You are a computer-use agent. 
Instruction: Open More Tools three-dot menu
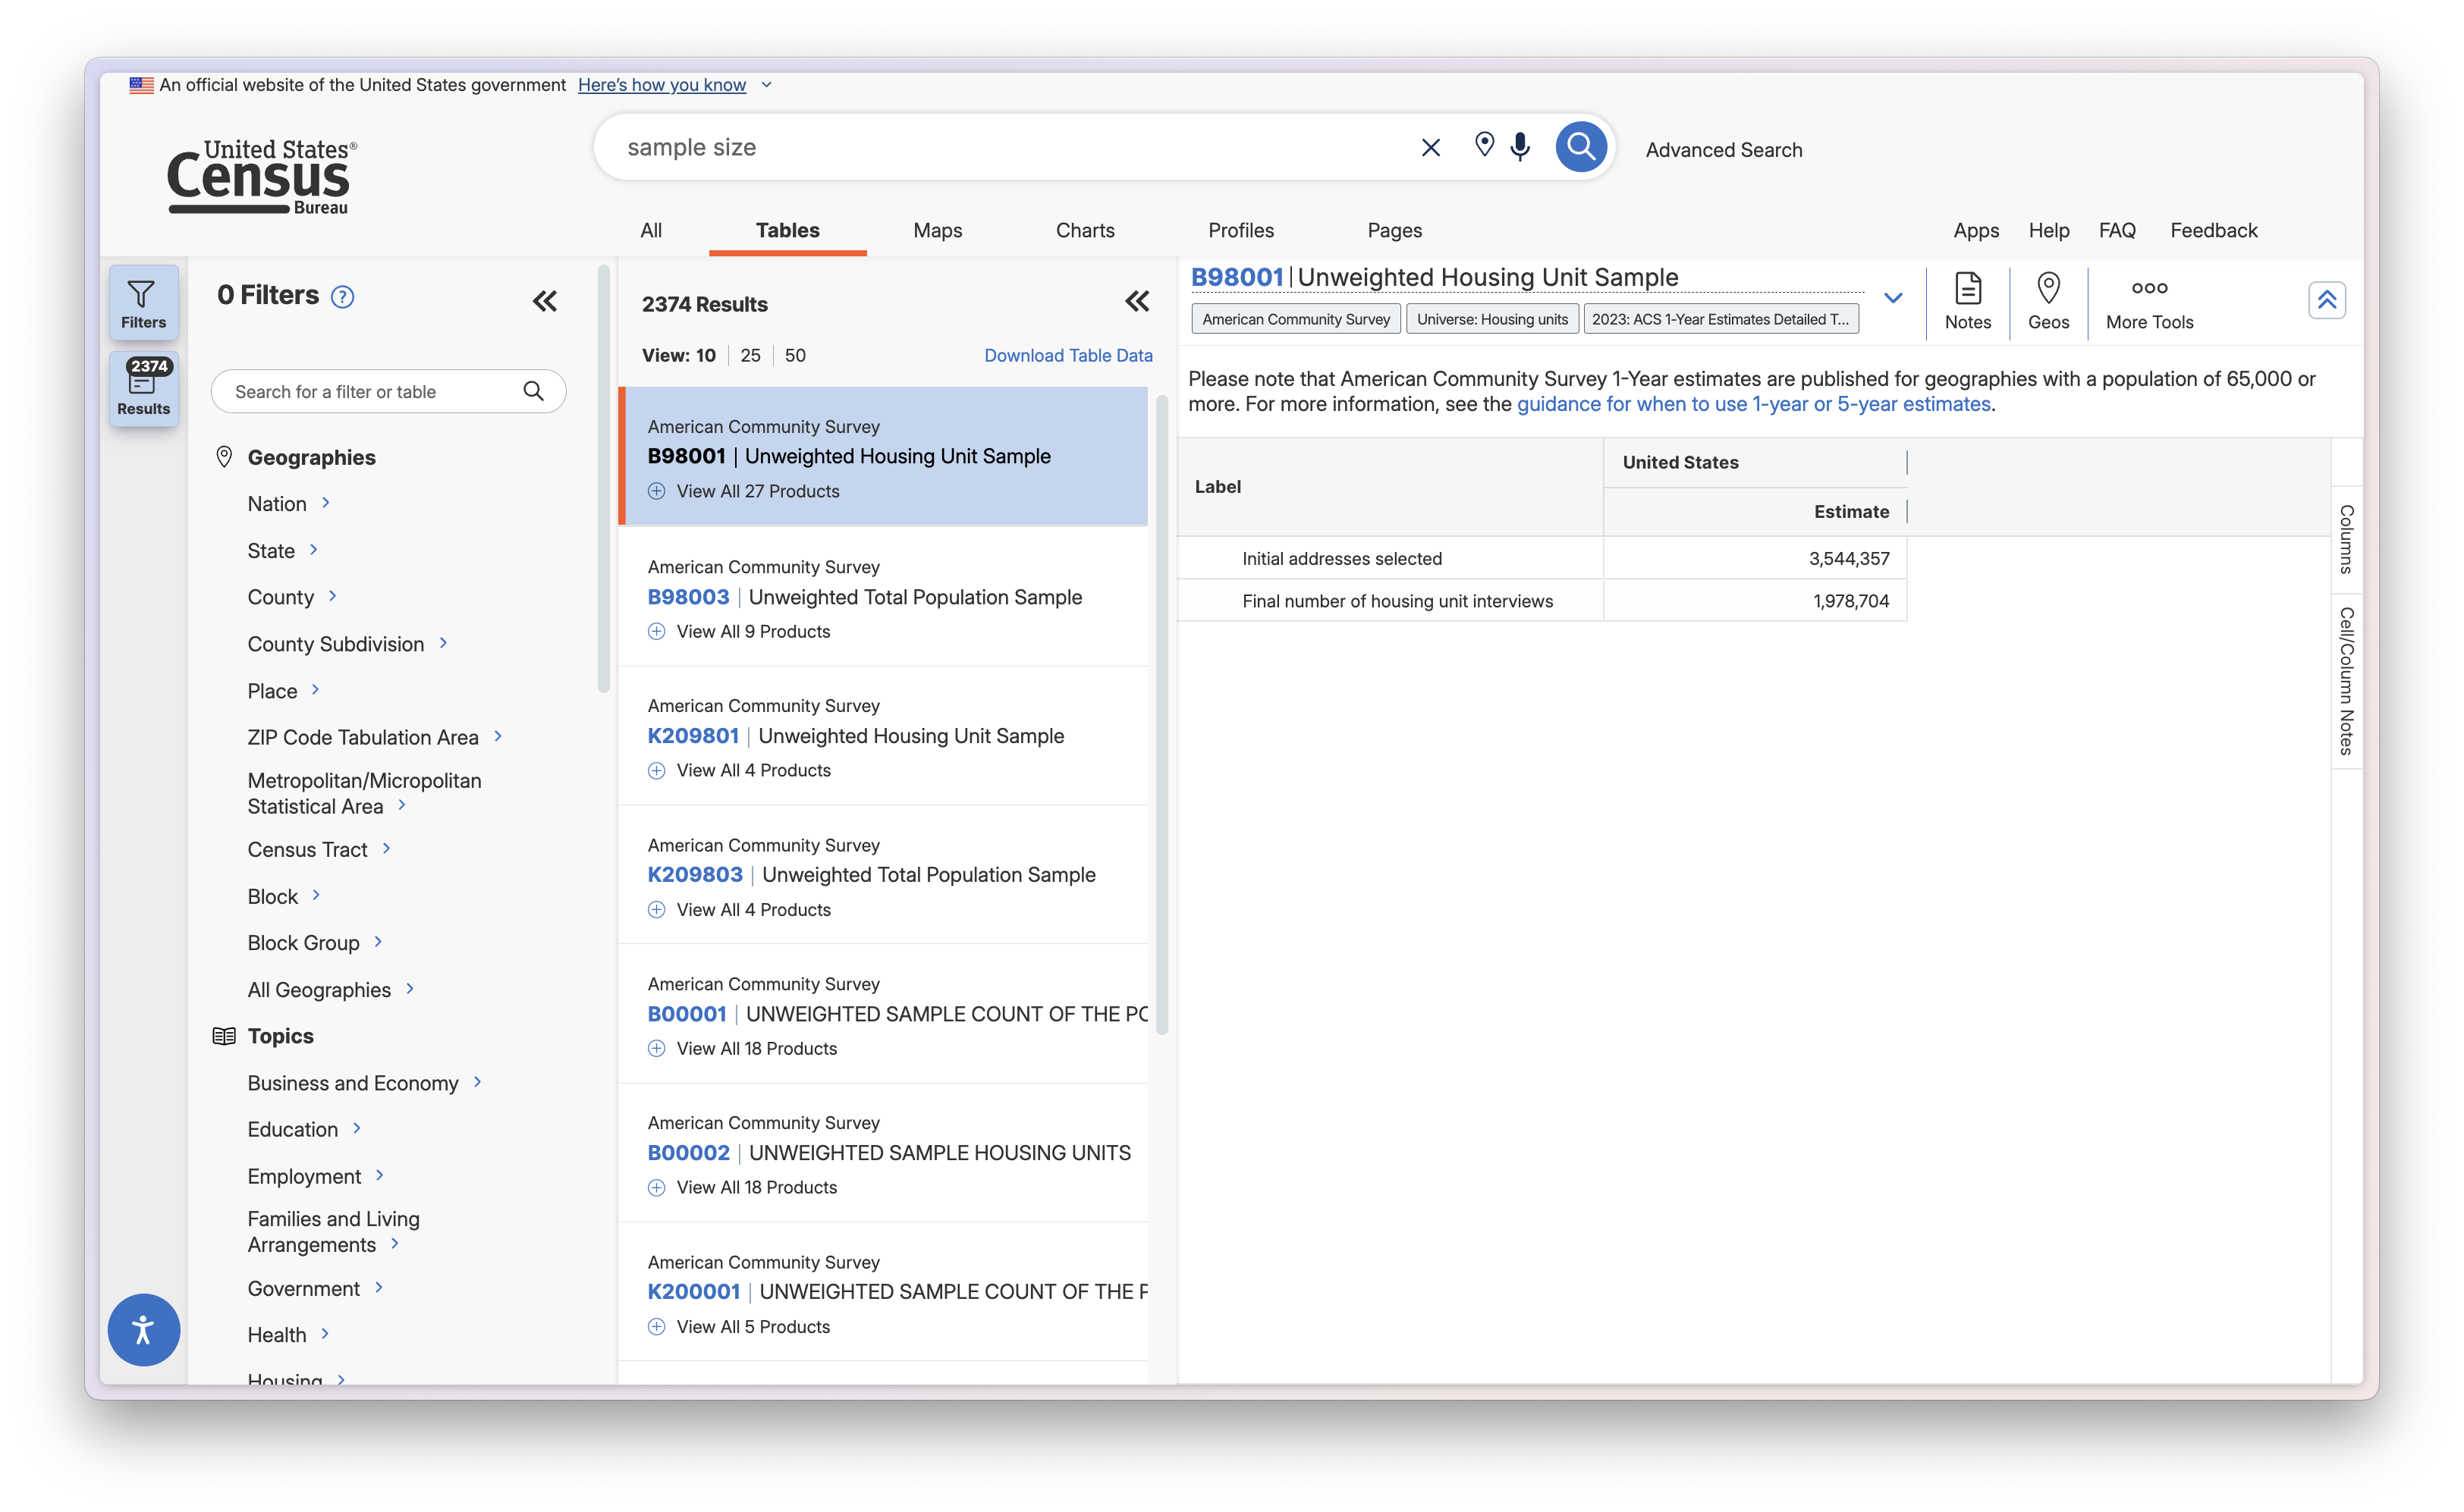click(x=2149, y=301)
